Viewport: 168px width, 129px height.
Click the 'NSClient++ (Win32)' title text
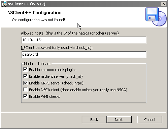[26, 4]
